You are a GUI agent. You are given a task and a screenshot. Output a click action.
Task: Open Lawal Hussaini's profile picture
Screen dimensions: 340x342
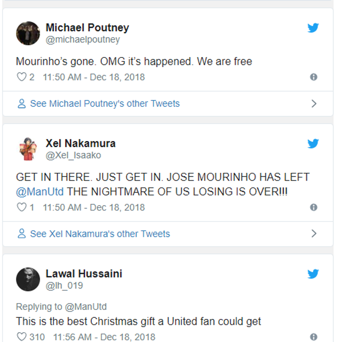(x=28, y=279)
